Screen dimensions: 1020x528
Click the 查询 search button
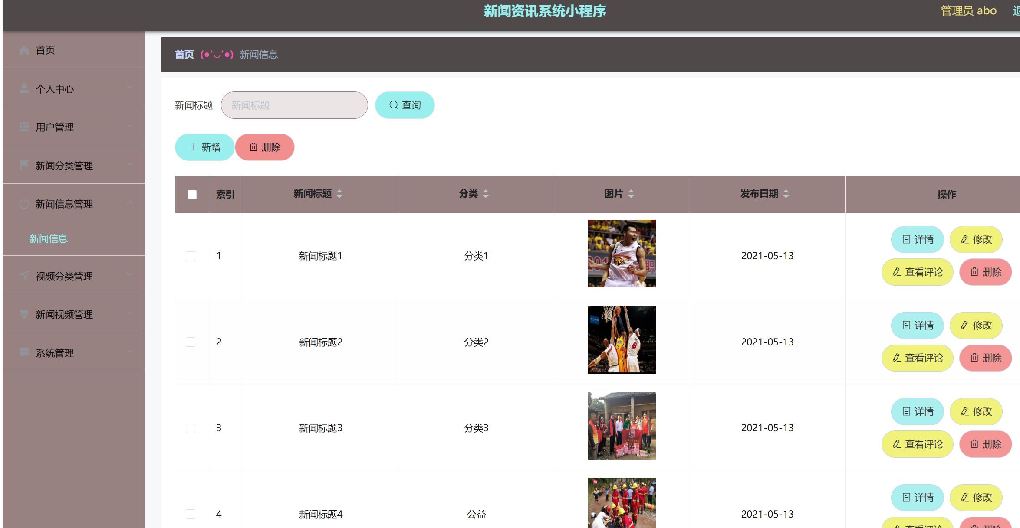coord(405,105)
